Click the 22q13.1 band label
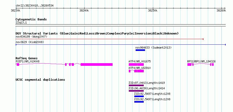Viewport: 233px width, 112px height. [21, 23]
